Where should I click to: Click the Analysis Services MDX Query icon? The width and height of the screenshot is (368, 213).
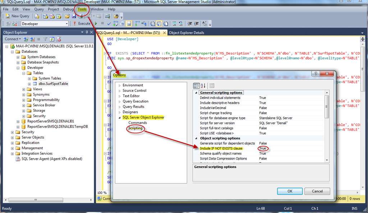point(46,16)
